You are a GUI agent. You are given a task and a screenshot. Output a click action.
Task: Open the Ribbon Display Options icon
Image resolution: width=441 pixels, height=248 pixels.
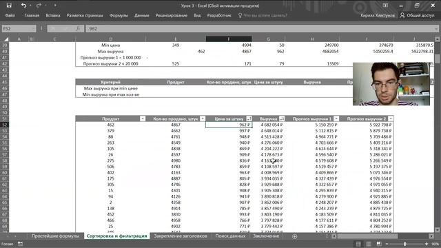(385, 6)
